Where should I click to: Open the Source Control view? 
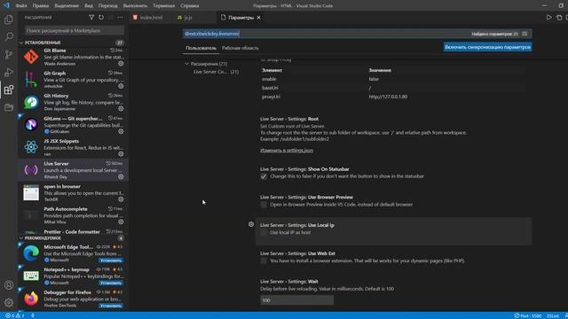tap(9, 55)
